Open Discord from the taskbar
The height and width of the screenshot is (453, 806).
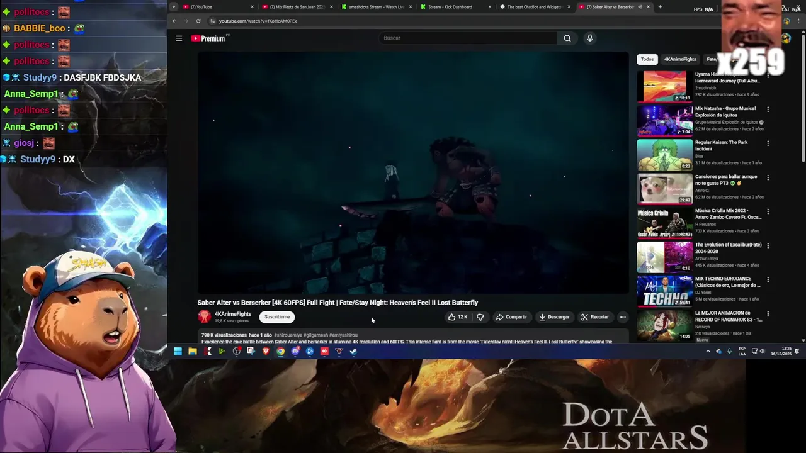pyautogui.click(x=295, y=351)
